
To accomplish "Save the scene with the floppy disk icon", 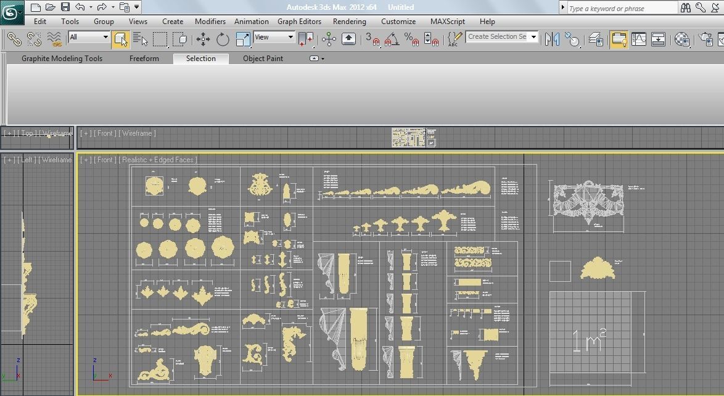I will [65, 7].
